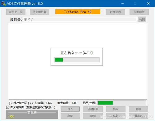This screenshot has width=155, height=121.
Task: Toggle the 图片缩略图 thumbnail checkbox
Action: pos(8,107)
